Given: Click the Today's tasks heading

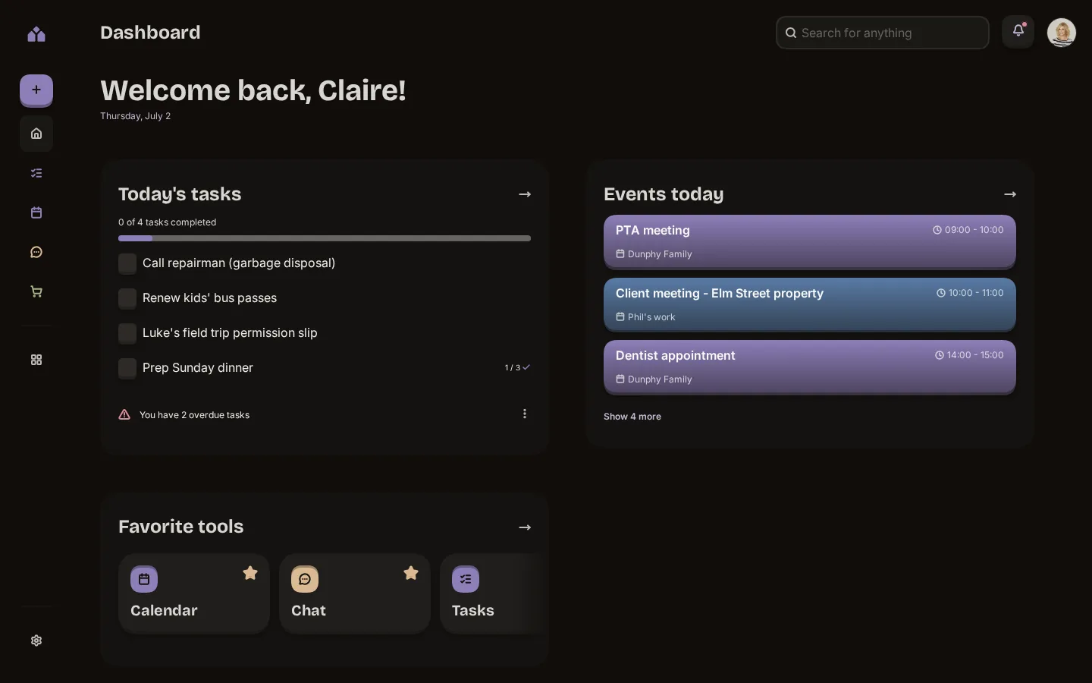Looking at the screenshot, I should pos(180,194).
